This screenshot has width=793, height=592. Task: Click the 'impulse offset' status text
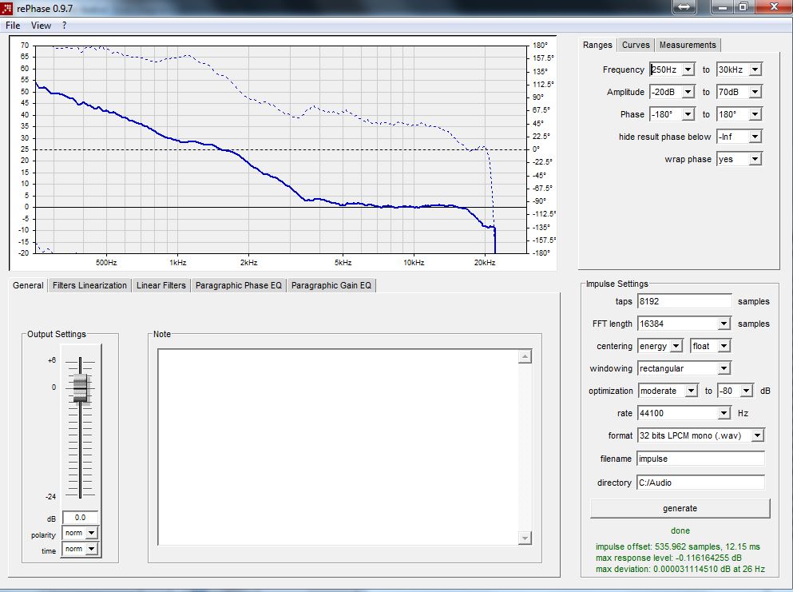coord(678,547)
